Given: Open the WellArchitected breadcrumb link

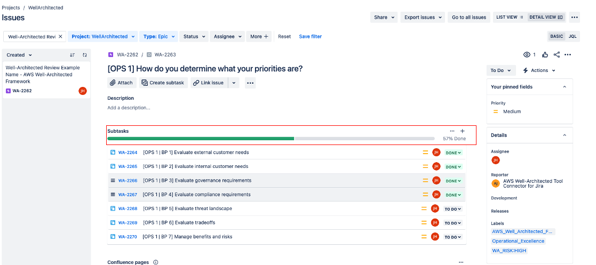Looking at the screenshot, I should [x=45, y=7].
